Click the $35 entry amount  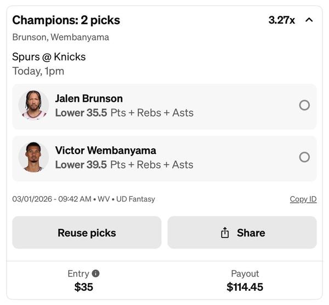83,287
